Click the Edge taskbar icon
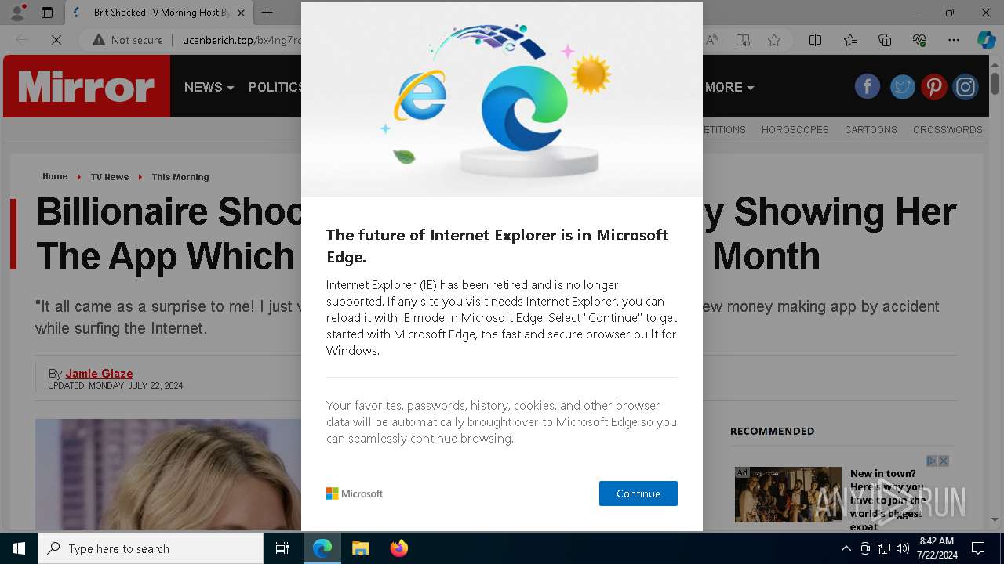The width and height of the screenshot is (1004, 564). (x=322, y=548)
